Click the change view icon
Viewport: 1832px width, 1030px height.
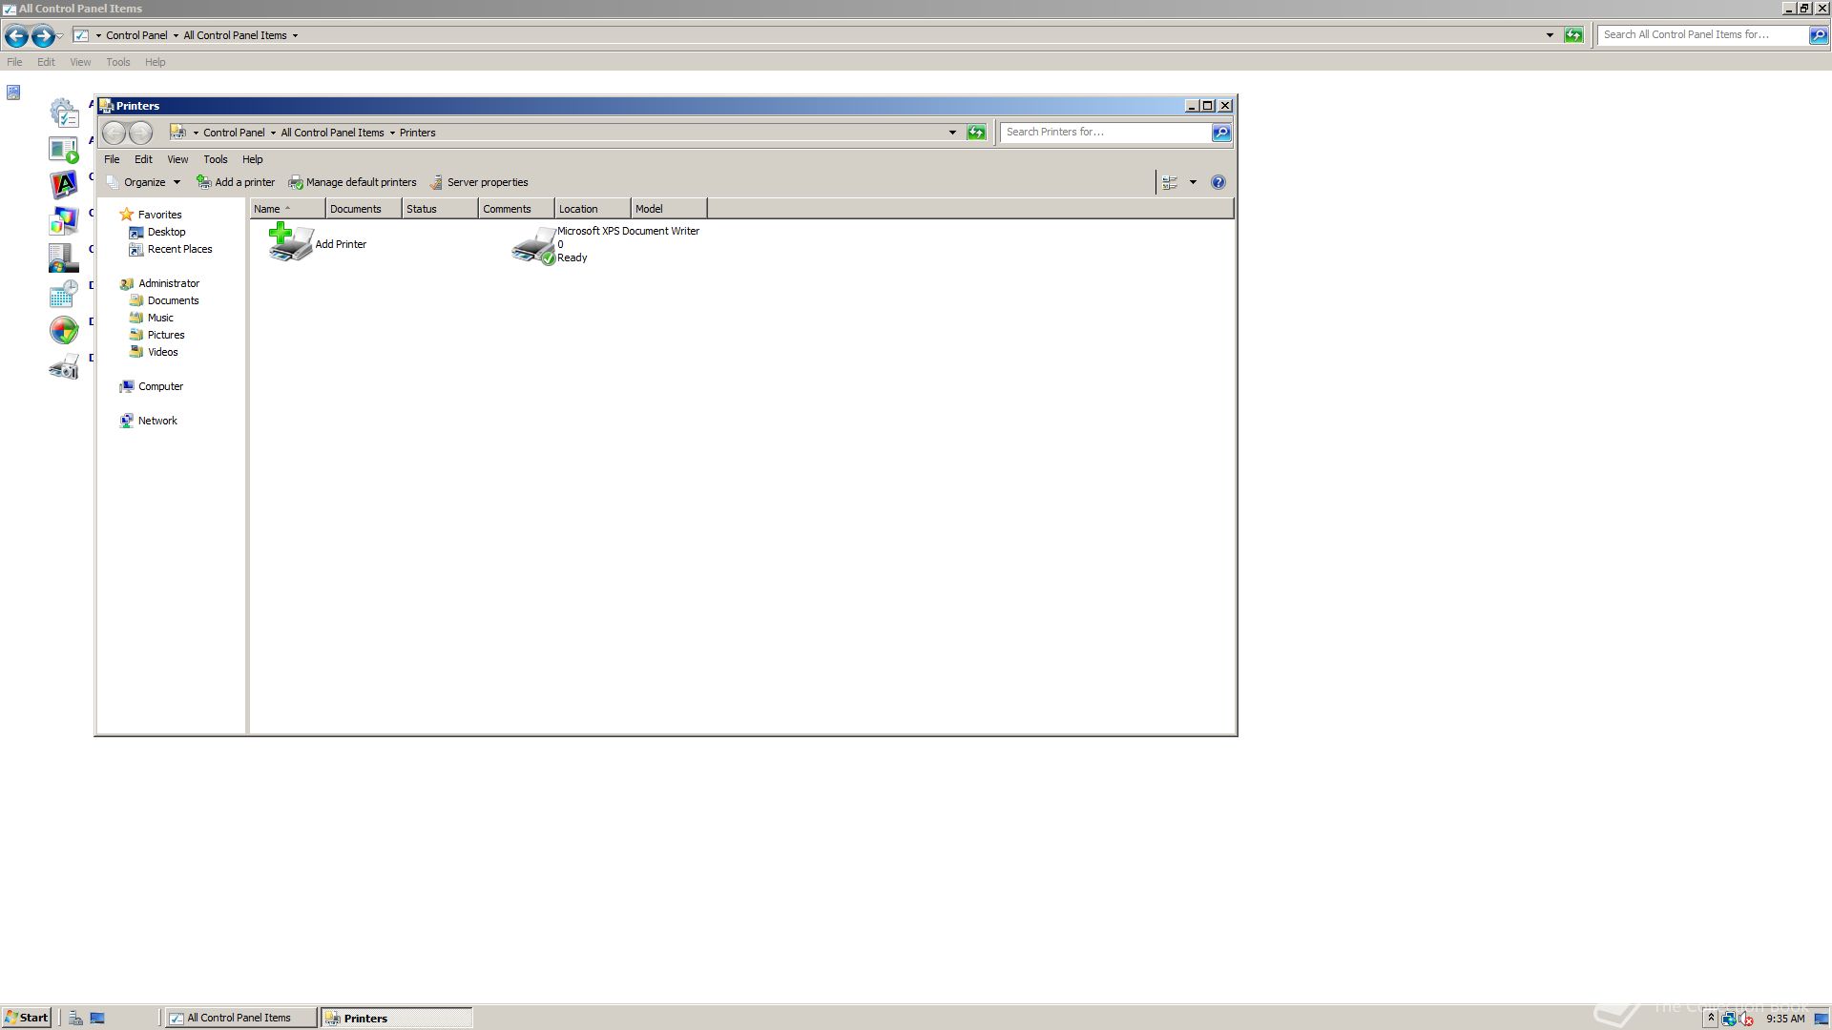tap(1170, 182)
